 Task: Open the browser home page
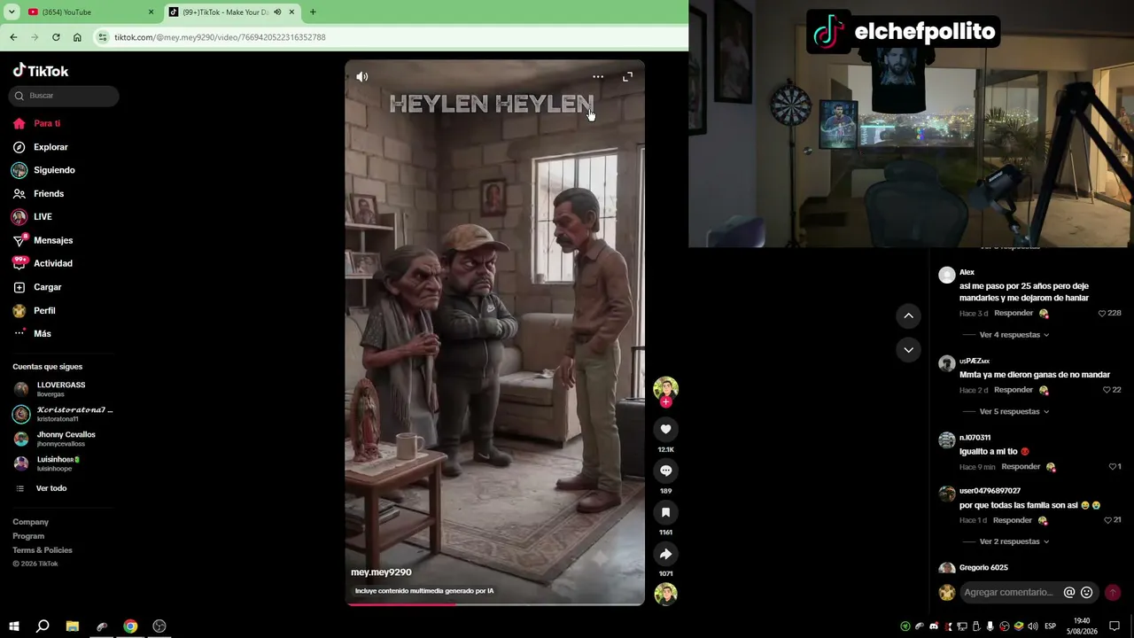click(77, 37)
